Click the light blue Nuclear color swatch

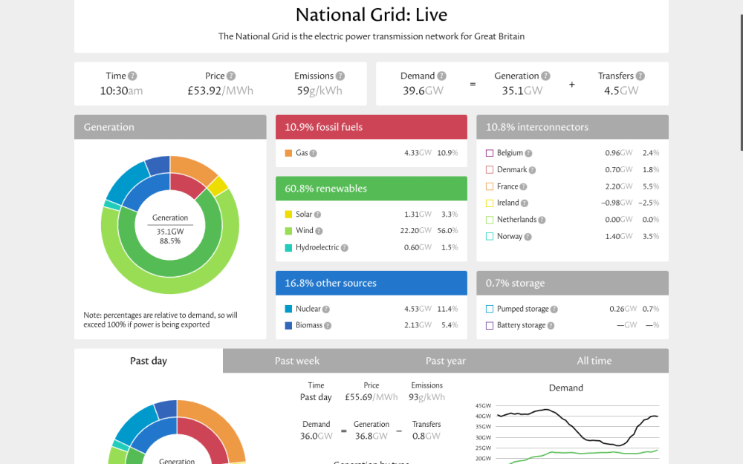[288, 309]
